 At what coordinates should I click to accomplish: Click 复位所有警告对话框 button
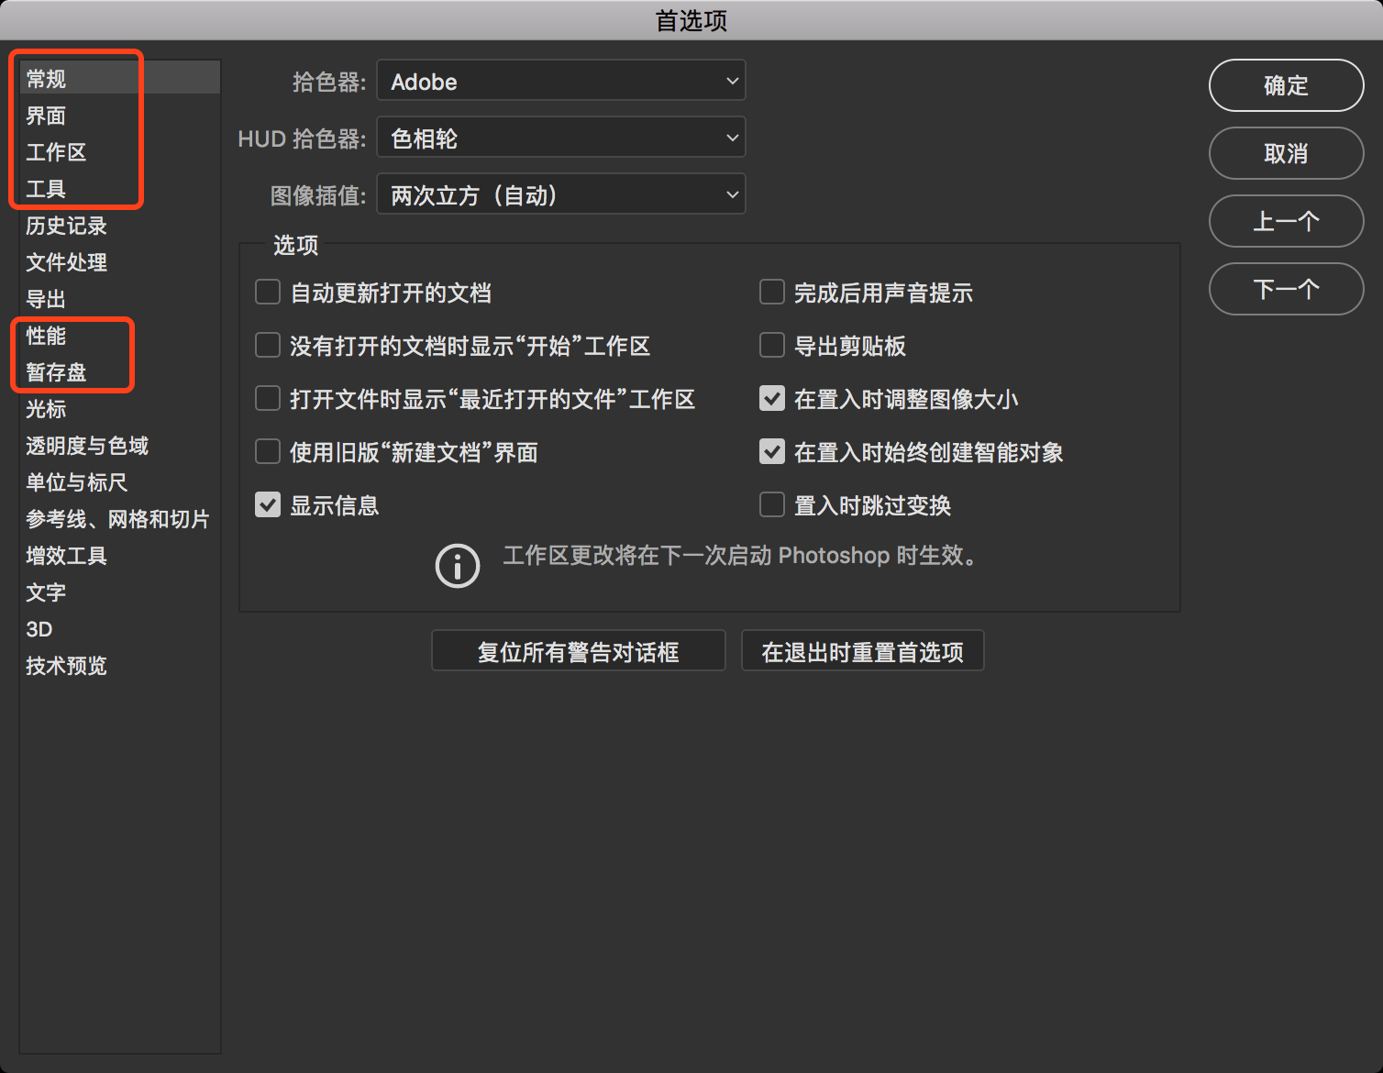pyautogui.click(x=578, y=651)
